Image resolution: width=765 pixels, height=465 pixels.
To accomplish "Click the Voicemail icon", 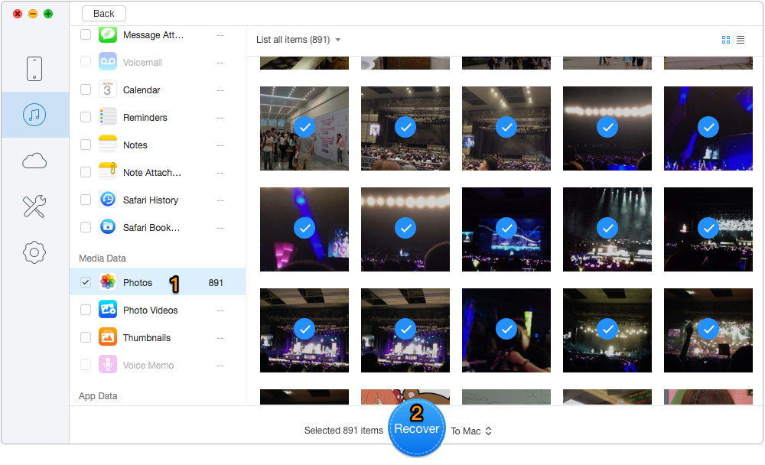I will (x=108, y=62).
